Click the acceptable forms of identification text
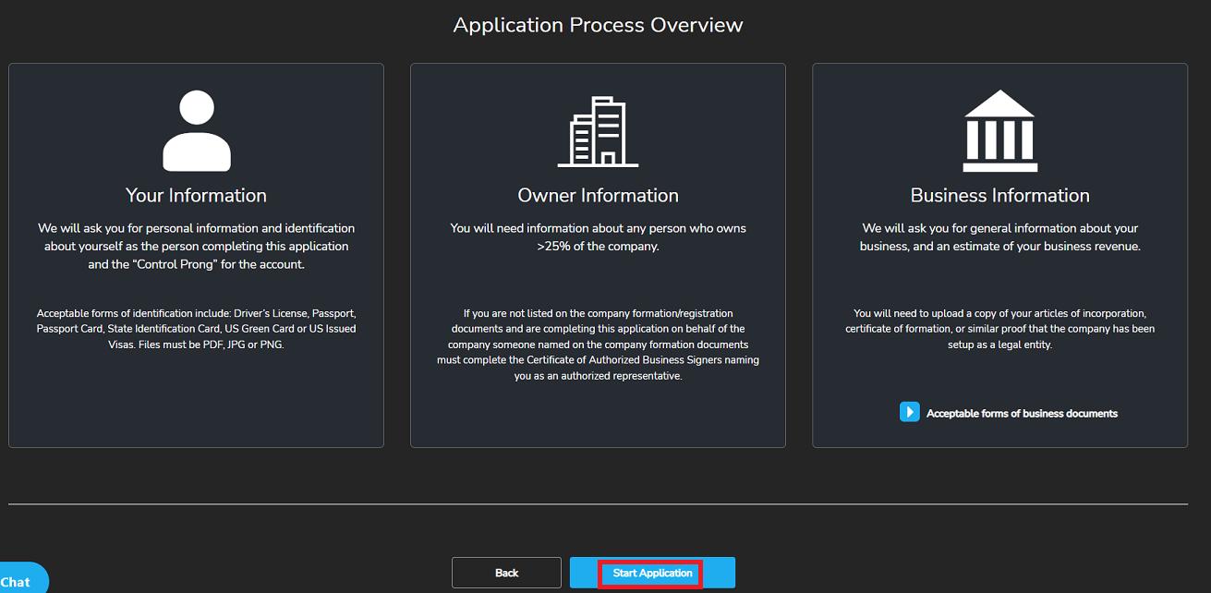The height and width of the screenshot is (593, 1211). (196, 328)
